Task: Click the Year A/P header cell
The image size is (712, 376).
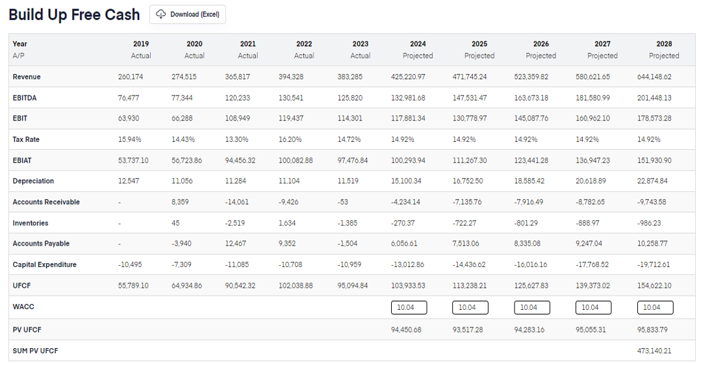Action: coord(18,49)
